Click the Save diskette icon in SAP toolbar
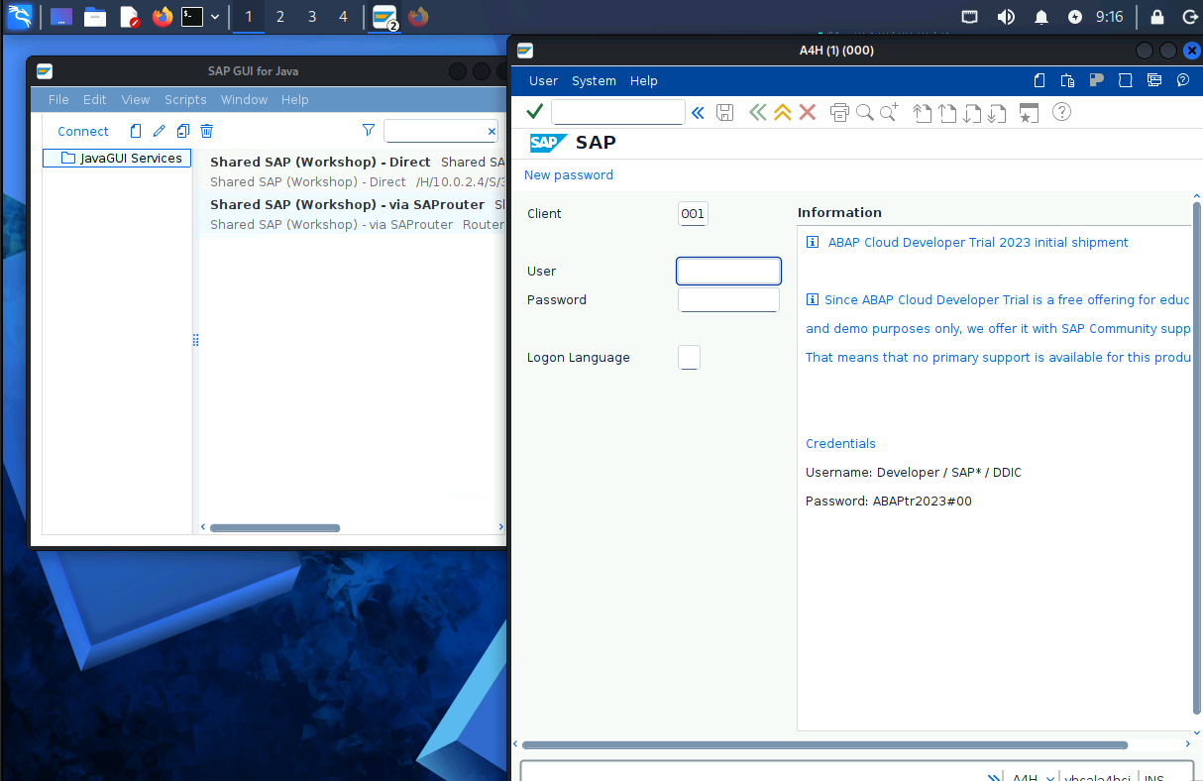This screenshot has height=781, width=1203. pyautogui.click(x=724, y=112)
